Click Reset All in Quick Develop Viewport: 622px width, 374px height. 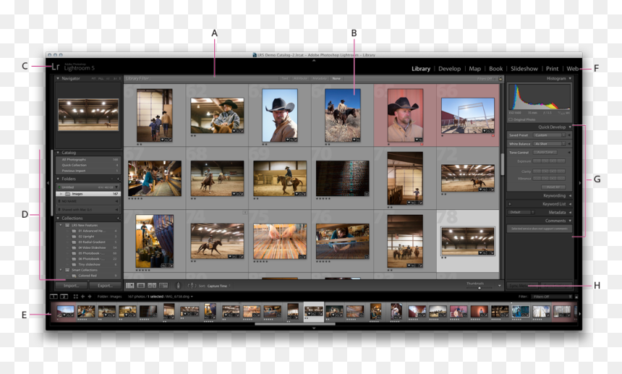553,187
